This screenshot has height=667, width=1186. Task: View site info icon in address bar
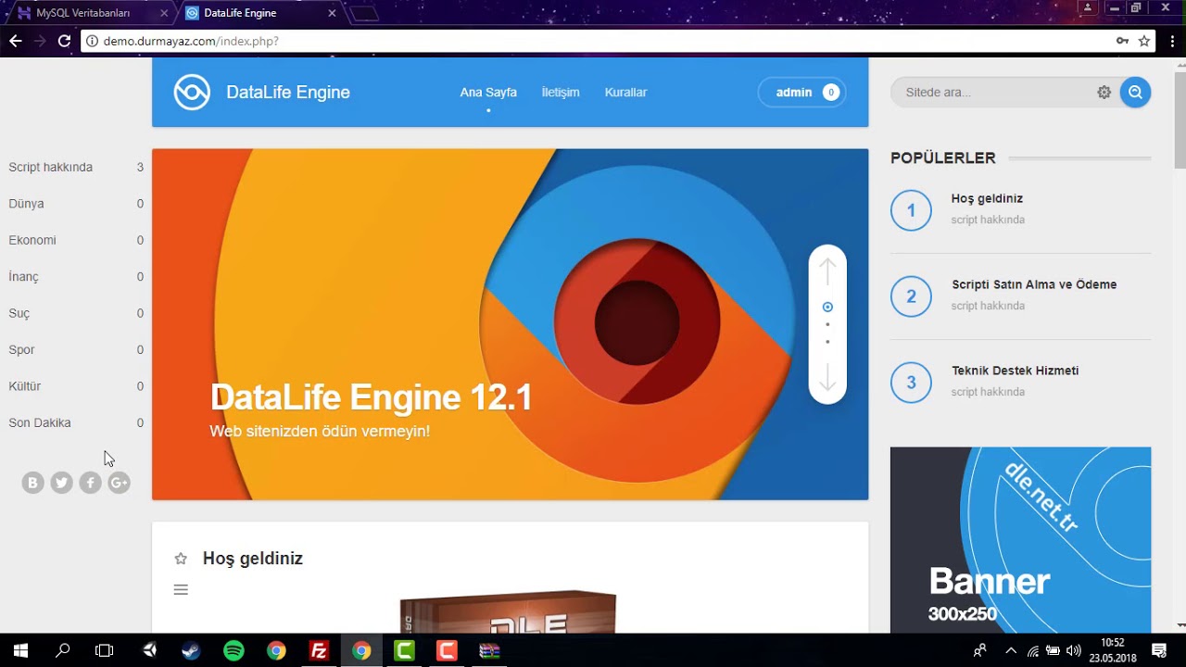click(92, 41)
